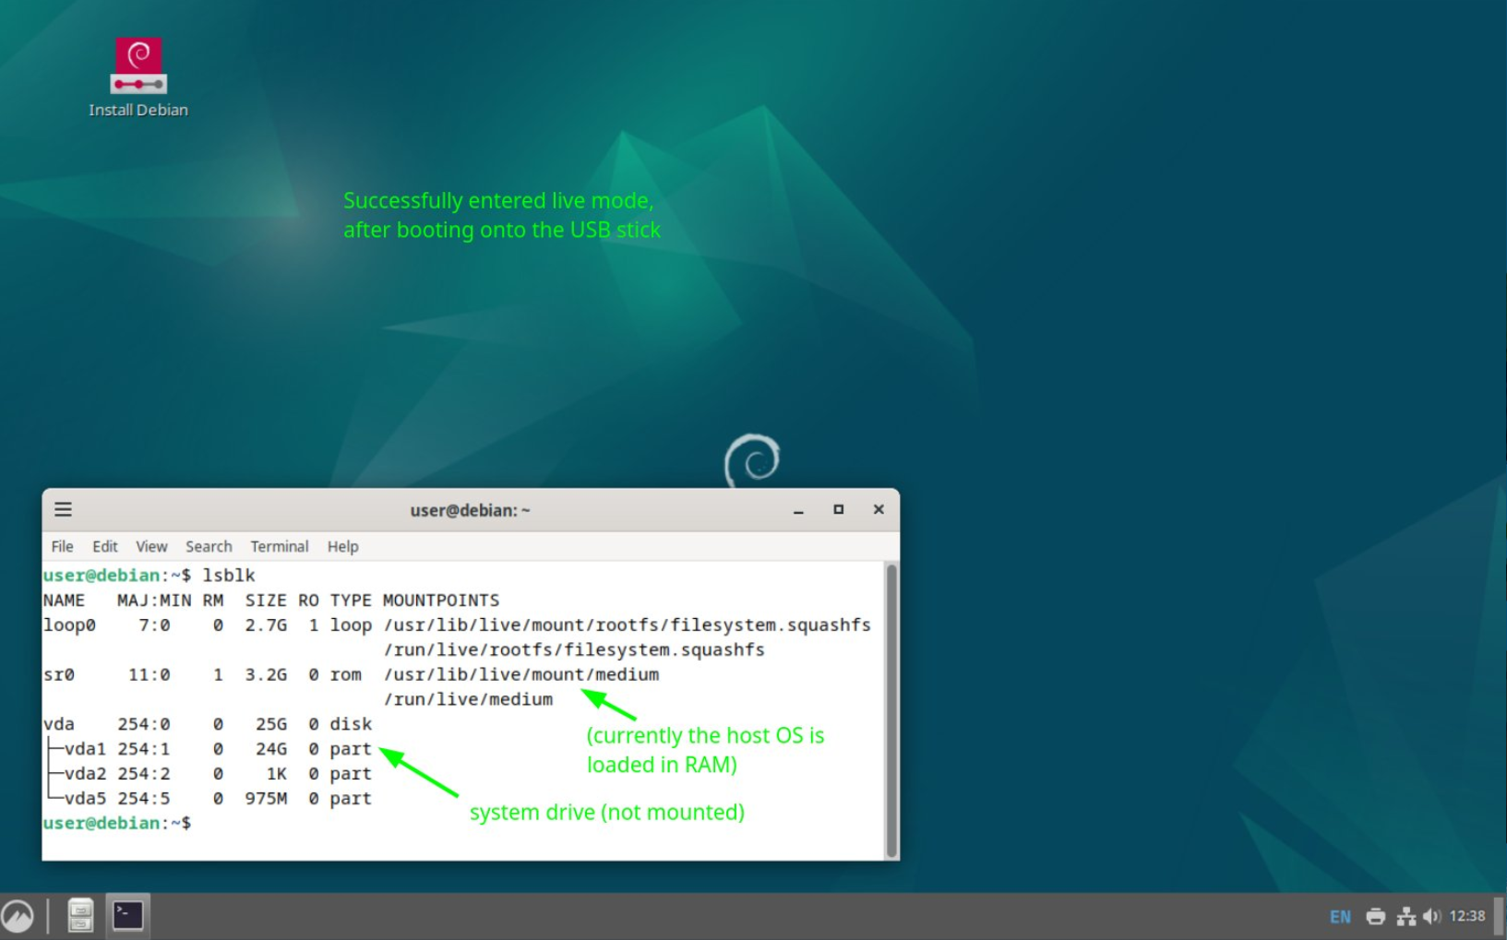Close the user@debian terminal window

(879, 509)
